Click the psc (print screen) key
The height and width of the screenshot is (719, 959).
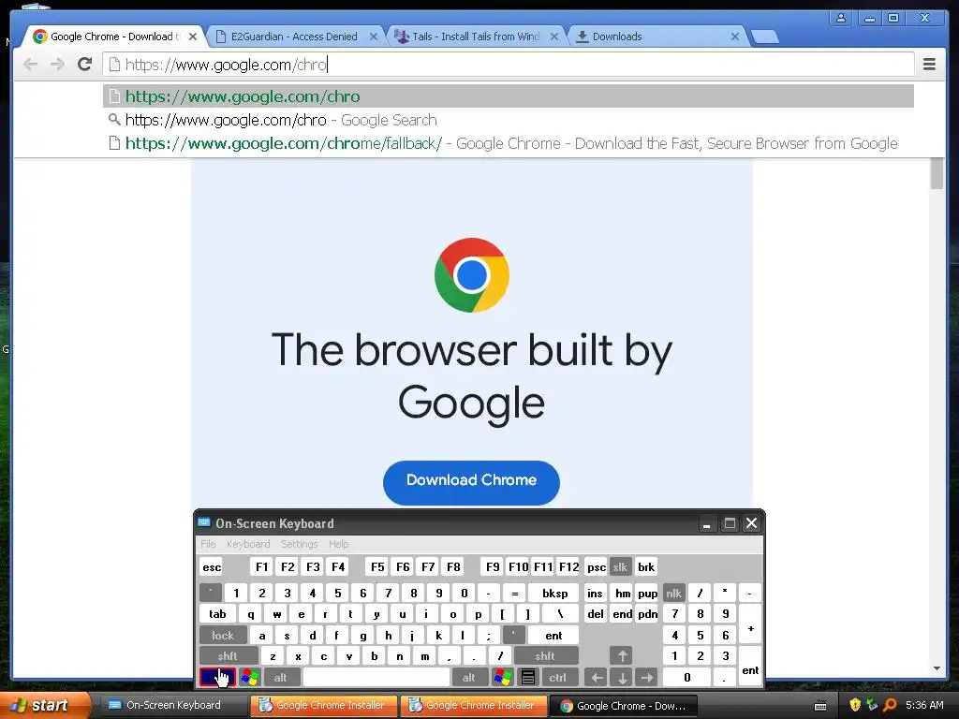point(597,567)
